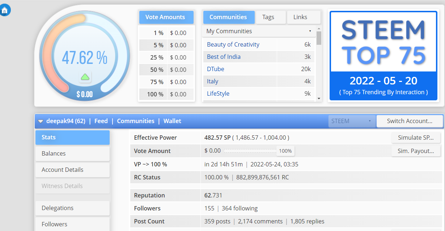The width and height of the screenshot is (445, 231).
Task: Open the Followers sidebar tab
Action: pos(72,224)
